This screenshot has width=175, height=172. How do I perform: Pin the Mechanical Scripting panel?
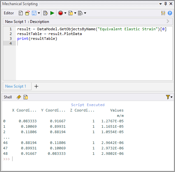[165, 4]
